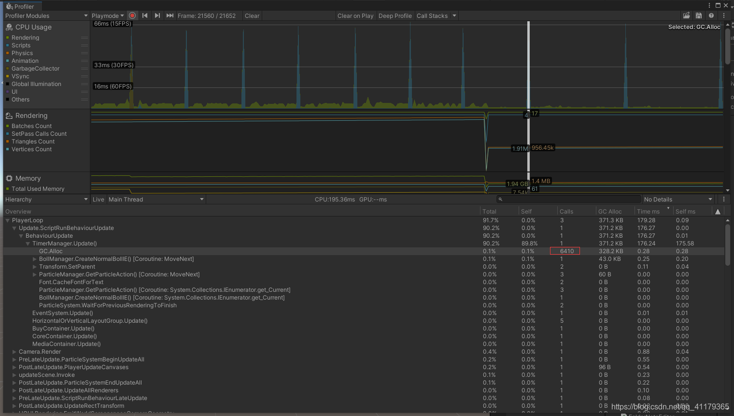
Task: Toggle the Scripts category in CPU chart
Action: (x=7, y=45)
